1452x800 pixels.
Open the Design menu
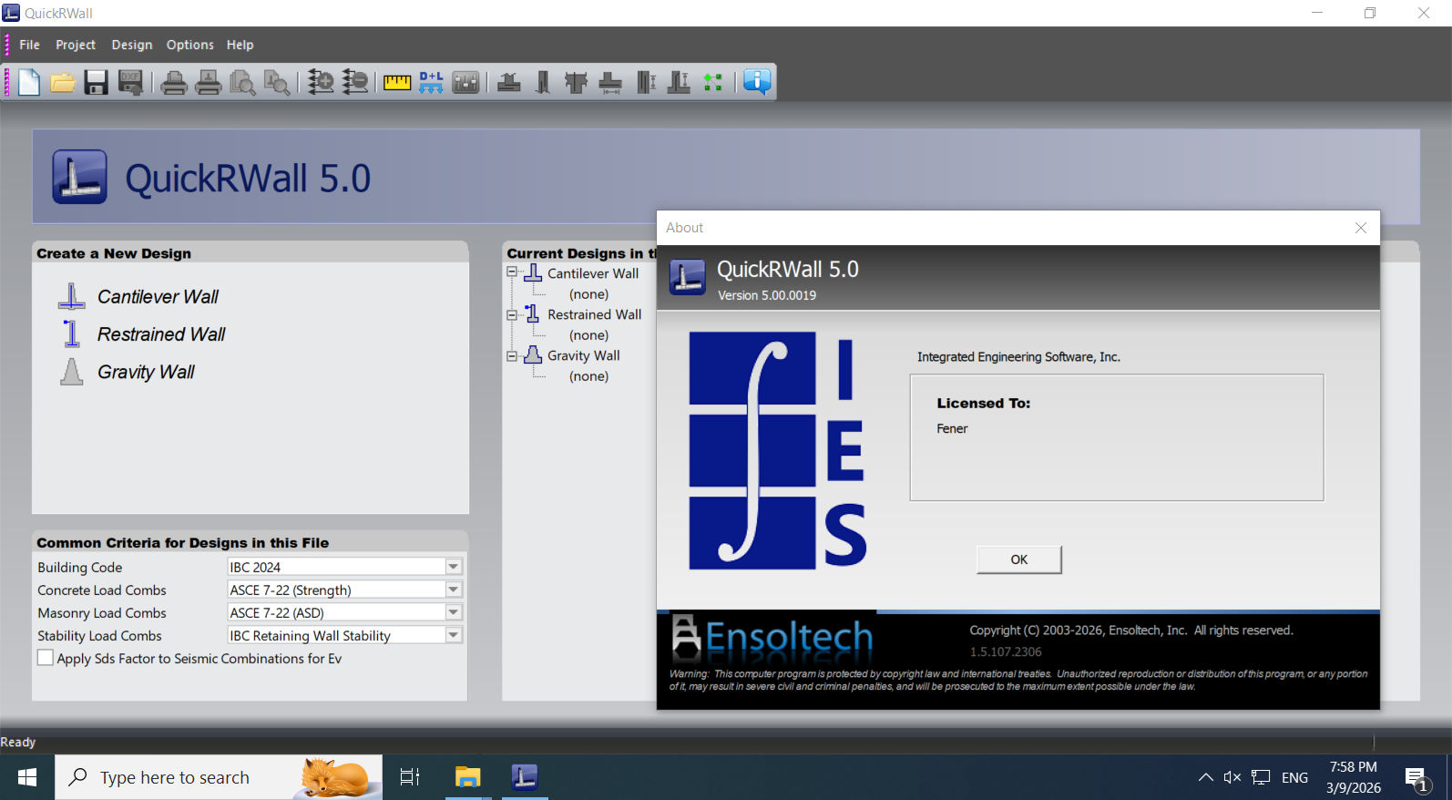click(132, 45)
